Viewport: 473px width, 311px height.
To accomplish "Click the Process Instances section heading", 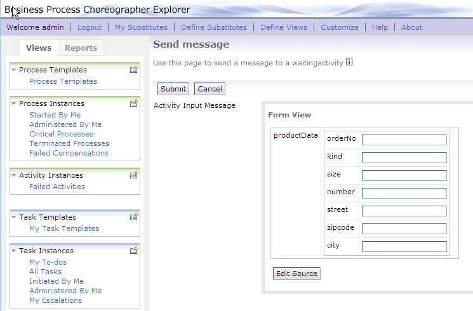I will click(51, 103).
